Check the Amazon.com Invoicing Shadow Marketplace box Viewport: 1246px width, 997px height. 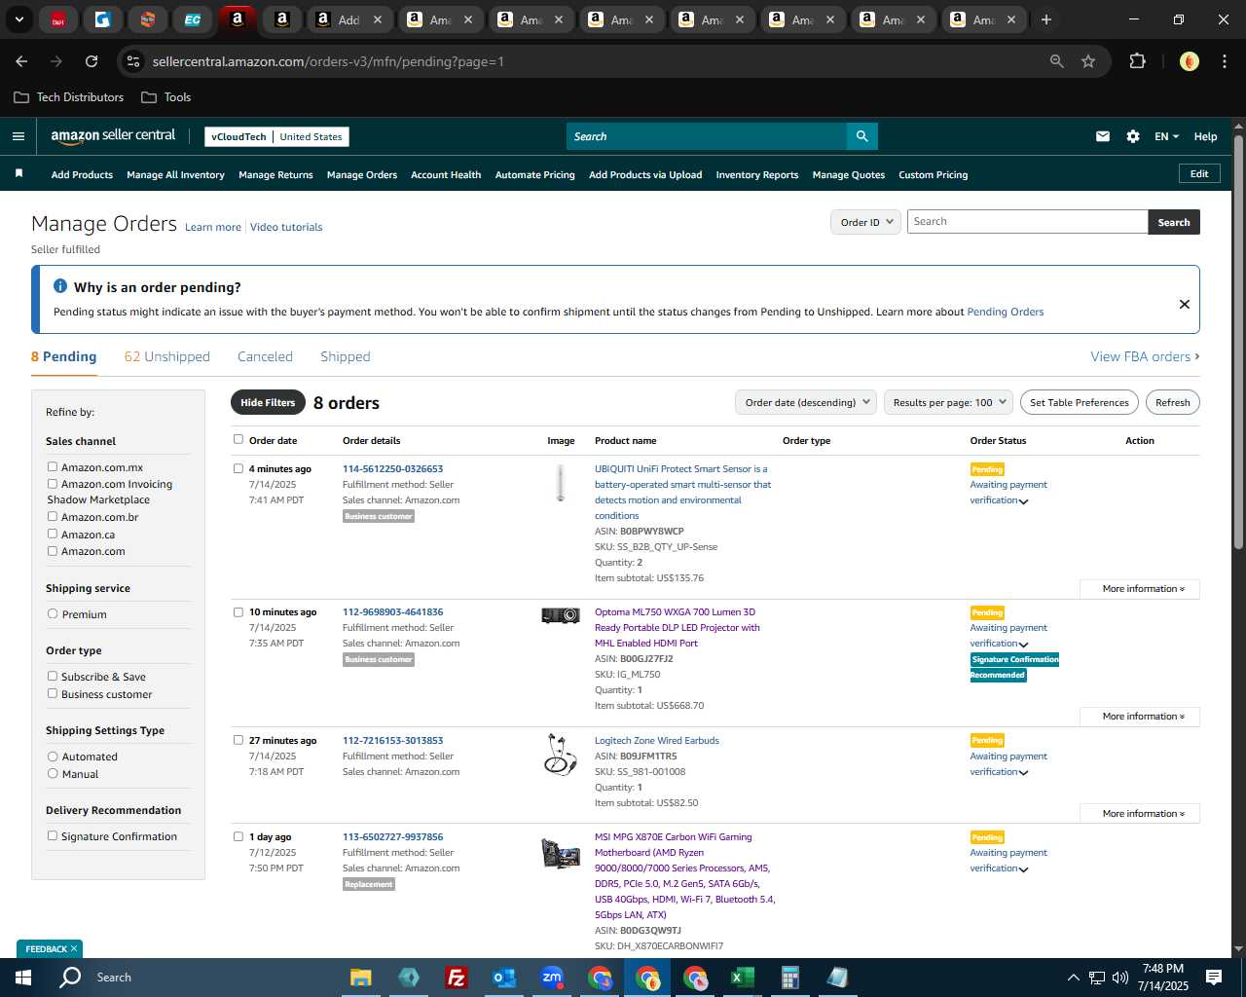53,484
